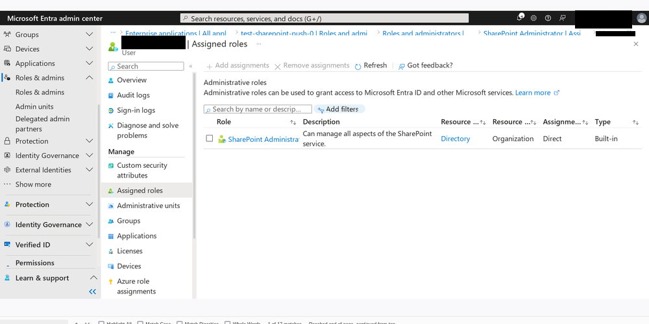Close the Assigned roles blade with X
This screenshot has height=324, width=649.
tap(636, 44)
